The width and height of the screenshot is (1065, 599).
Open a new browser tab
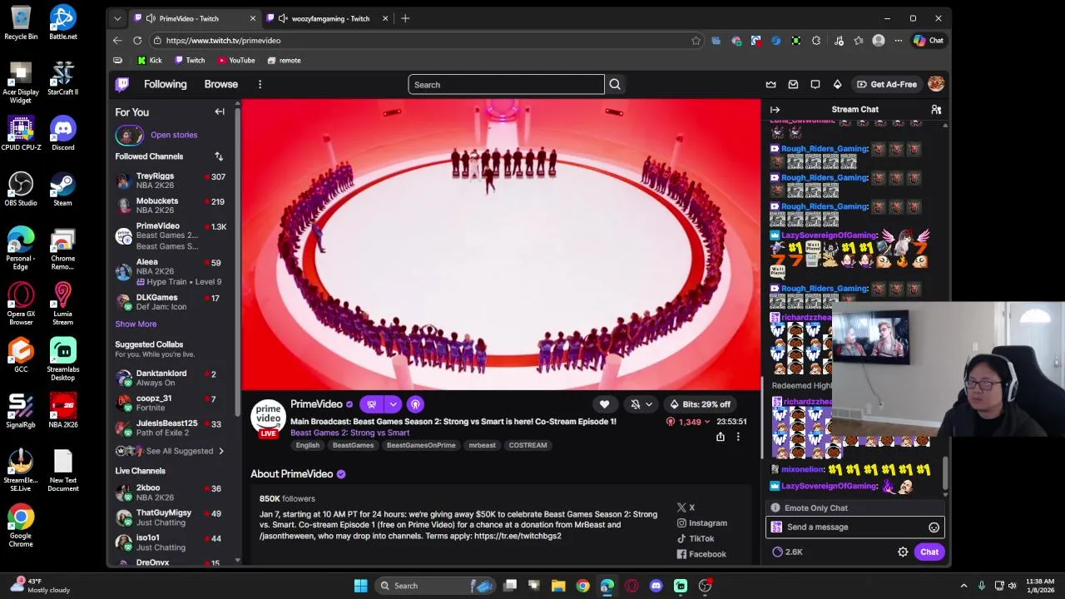pos(405,18)
